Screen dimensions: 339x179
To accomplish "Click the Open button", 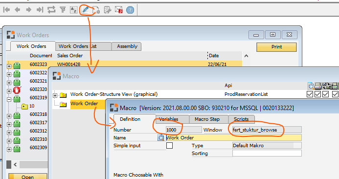I will click(28, 177).
